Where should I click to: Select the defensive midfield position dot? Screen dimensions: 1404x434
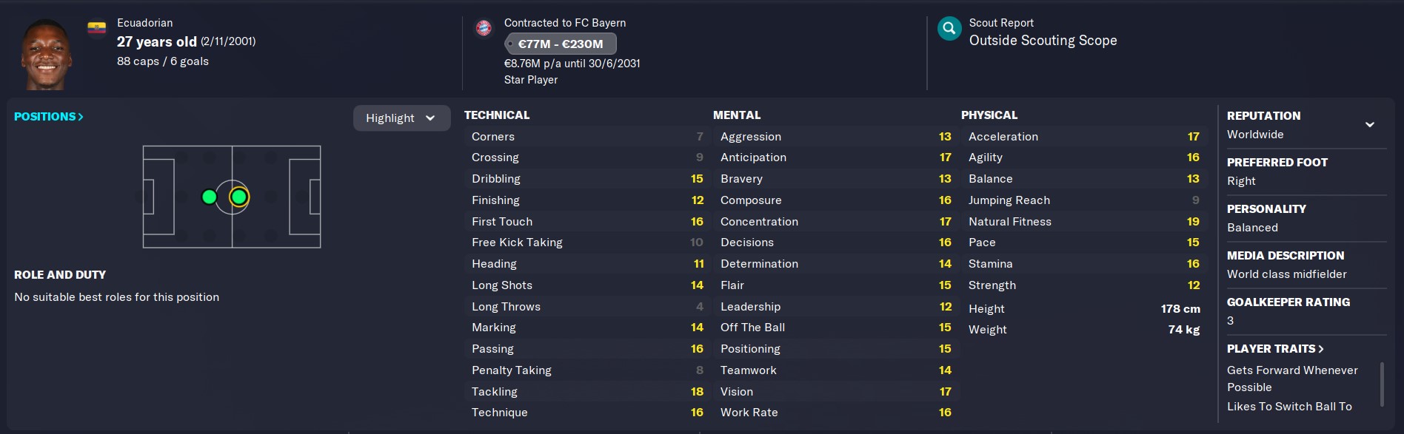(x=210, y=197)
